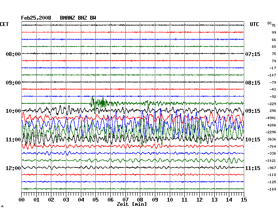
Task: Click the DC value -169
Action: click(x=272, y=189)
